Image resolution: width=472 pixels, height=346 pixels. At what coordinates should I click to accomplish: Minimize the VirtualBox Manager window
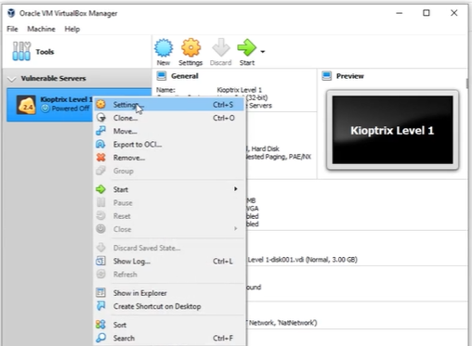pos(400,13)
